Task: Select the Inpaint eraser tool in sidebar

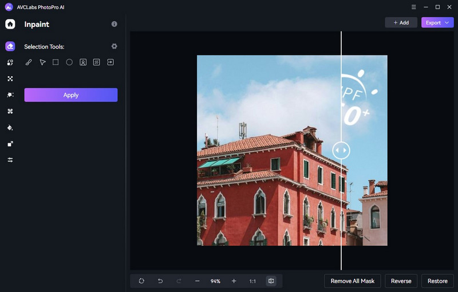Action: 10,46
